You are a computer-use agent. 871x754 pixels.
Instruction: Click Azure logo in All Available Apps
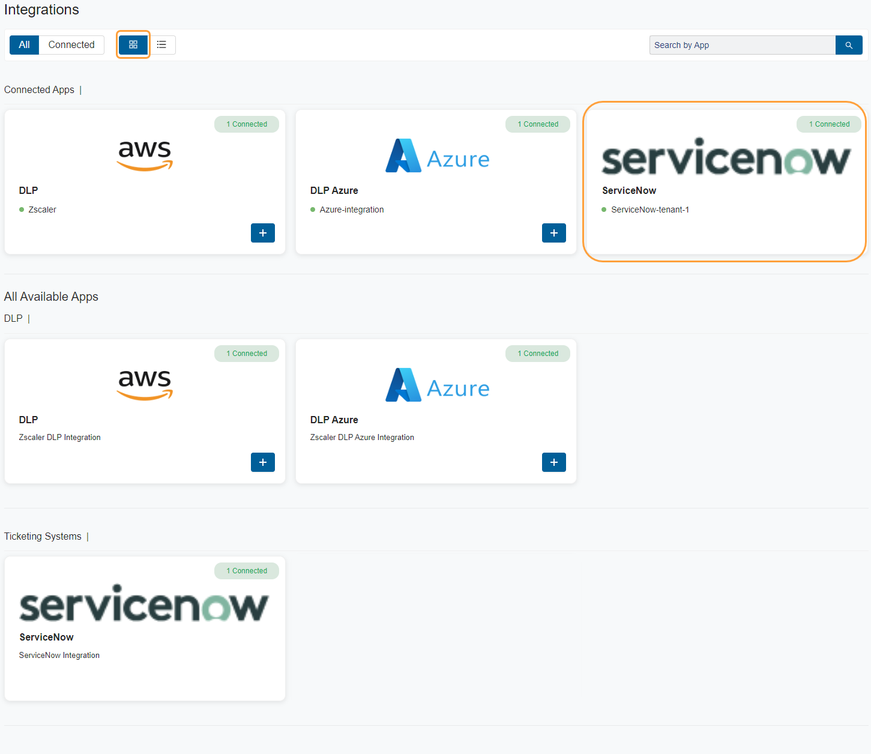tap(437, 385)
